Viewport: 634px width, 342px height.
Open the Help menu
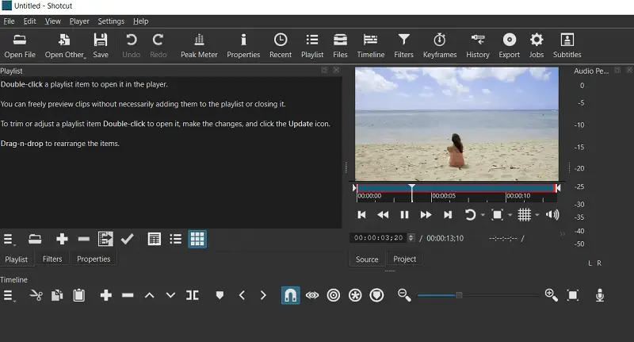pos(141,21)
